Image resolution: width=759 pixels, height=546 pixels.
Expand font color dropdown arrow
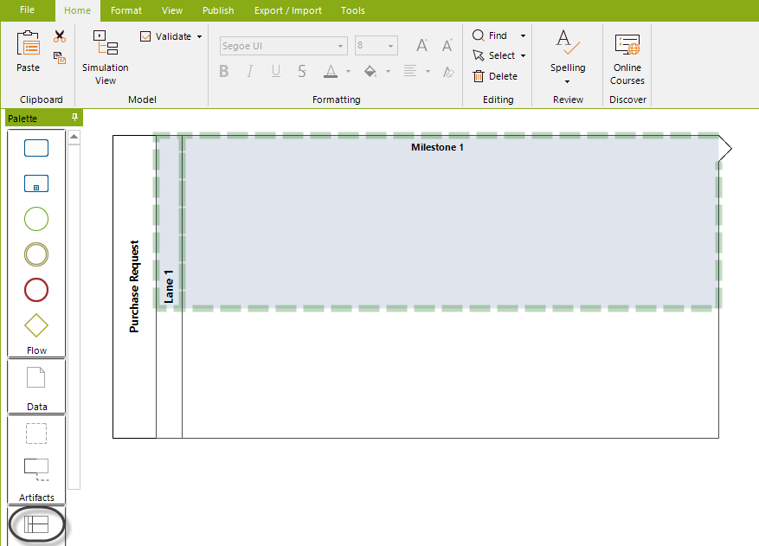pos(348,72)
